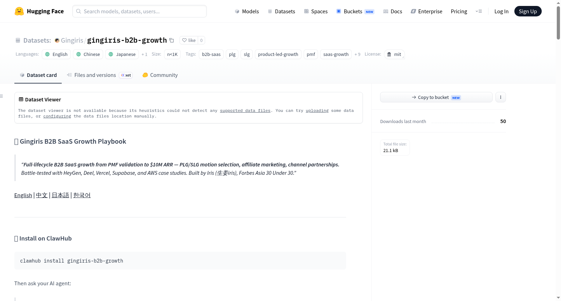
Task: Click the globe icon beside English
Action: click(47, 54)
